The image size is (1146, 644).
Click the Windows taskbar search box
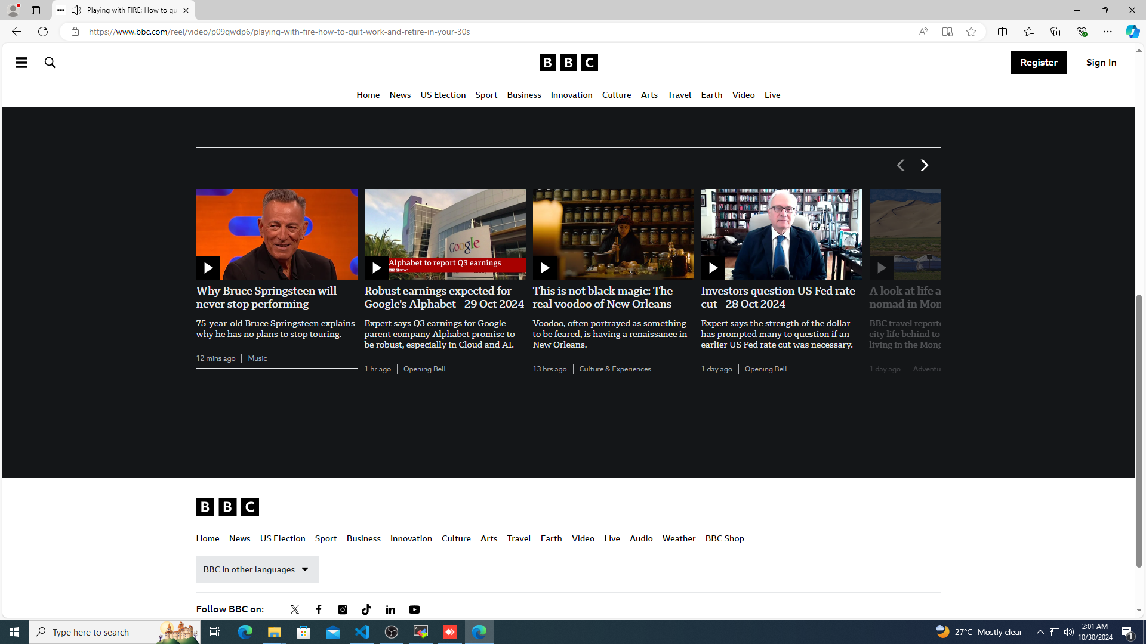[114, 632]
